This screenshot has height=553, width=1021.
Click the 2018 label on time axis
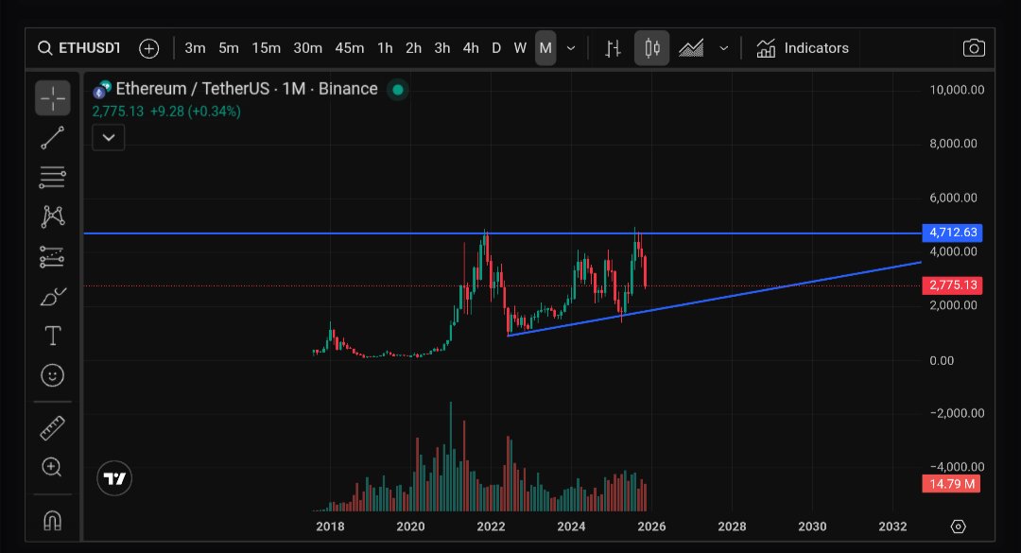point(330,527)
